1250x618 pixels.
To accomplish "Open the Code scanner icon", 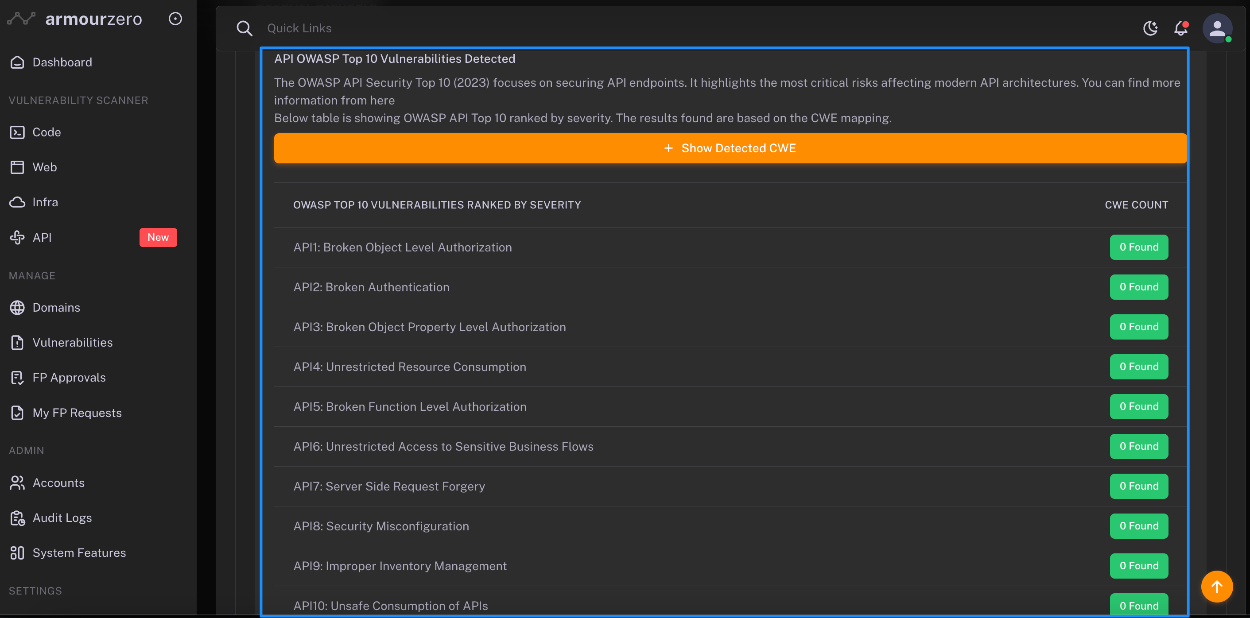I will pyautogui.click(x=17, y=132).
